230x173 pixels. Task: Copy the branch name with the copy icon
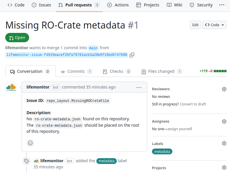tap(132, 55)
